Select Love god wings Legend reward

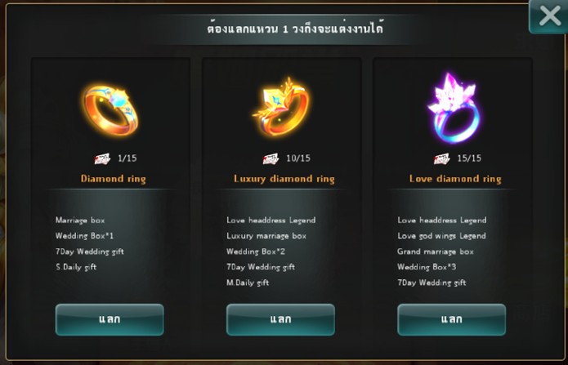click(x=441, y=236)
